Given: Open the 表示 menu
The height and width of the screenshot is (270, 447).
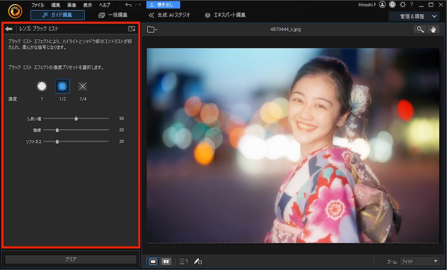Looking at the screenshot, I should pos(87,5).
